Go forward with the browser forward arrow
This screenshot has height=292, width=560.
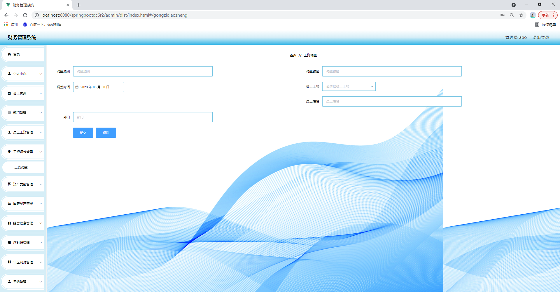coord(16,15)
